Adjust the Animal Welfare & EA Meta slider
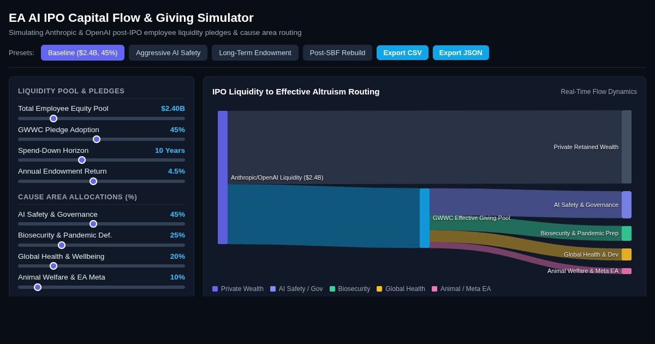Viewport: 655px width, 344px height. point(102,287)
